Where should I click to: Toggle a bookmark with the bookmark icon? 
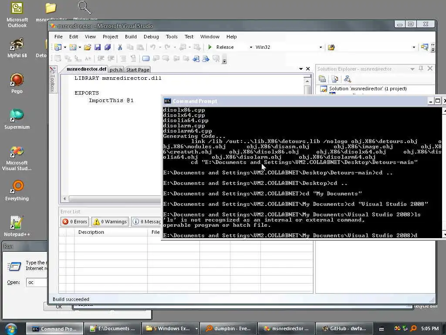pos(145,59)
